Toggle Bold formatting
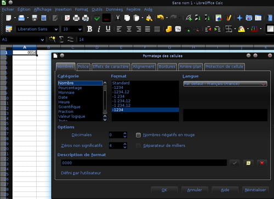 tap(89, 29)
